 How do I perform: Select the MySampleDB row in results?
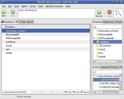click(x=46, y=35)
